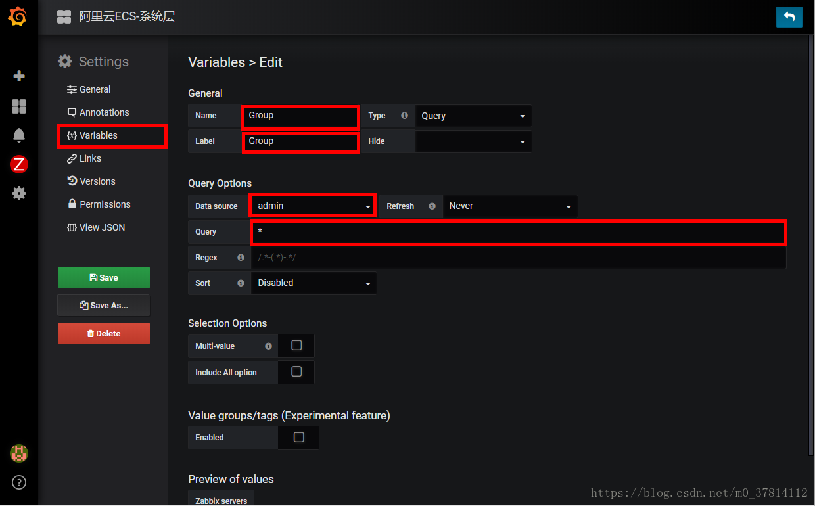
Task: Click the Name input field containing Group
Action: [300, 116]
